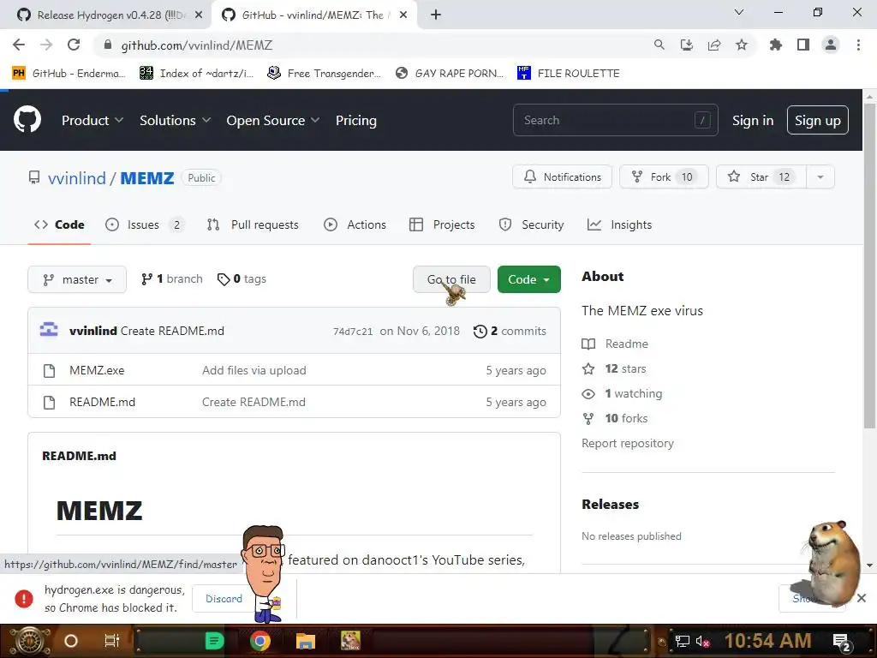Open the Issues tab
This screenshot has width=877, height=658.
click(144, 225)
